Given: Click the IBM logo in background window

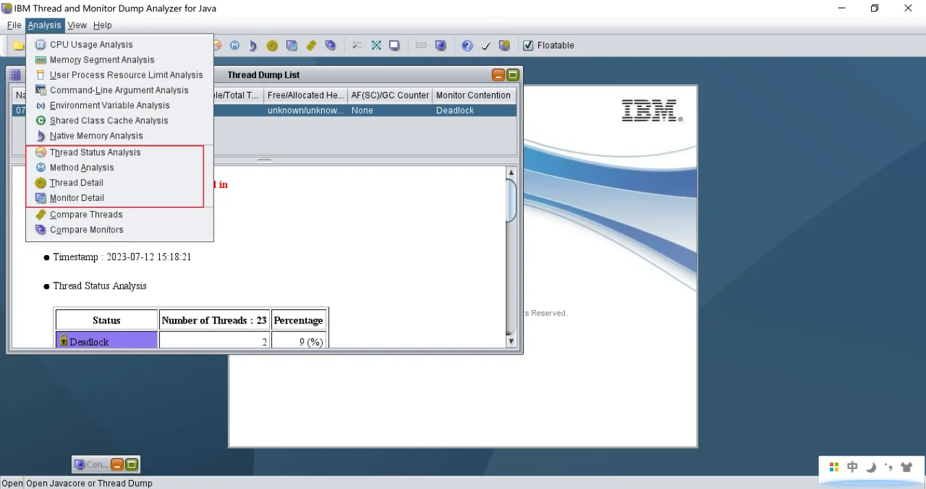Looking at the screenshot, I should [x=651, y=111].
